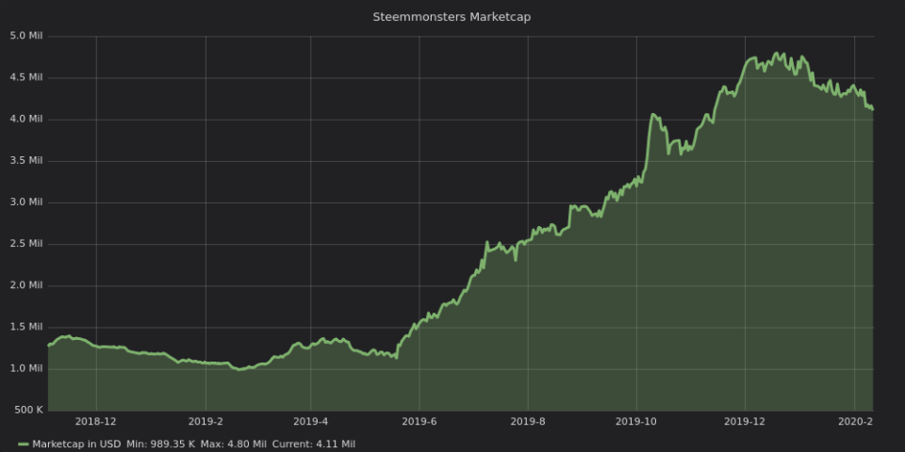Select the Min: 989.35 K legend value
The width and height of the screenshot is (905, 452).
(161, 444)
